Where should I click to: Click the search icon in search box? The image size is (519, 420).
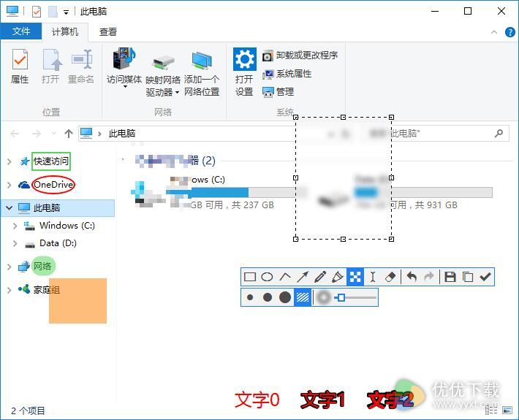499,133
